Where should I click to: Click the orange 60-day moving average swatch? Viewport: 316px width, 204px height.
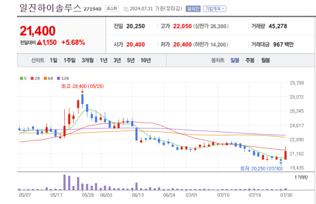click(45, 79)
